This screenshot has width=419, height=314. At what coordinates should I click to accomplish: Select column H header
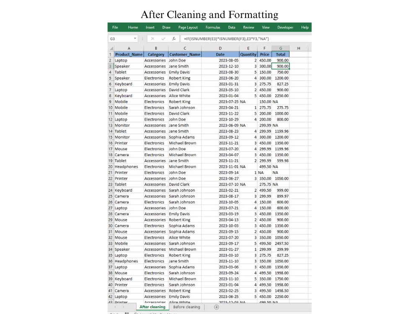click(x=298, y=48)
